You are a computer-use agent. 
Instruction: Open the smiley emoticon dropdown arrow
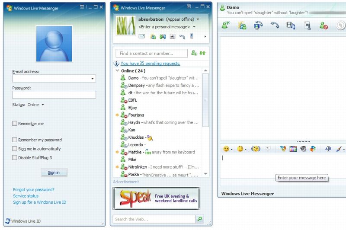tap(231, 149)
